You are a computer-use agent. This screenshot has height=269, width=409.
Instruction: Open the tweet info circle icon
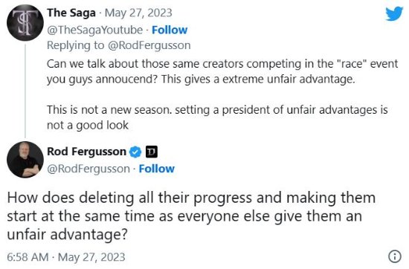395,256
